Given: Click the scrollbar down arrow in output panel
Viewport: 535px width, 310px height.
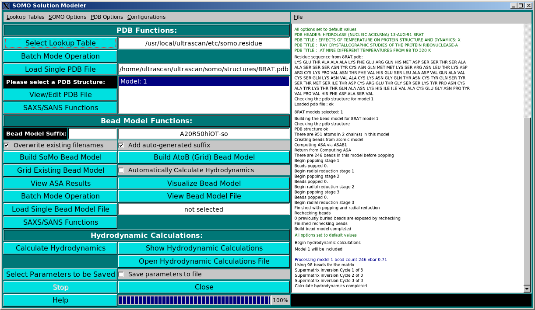Looking at the screenshot, I should click(527, 289).
